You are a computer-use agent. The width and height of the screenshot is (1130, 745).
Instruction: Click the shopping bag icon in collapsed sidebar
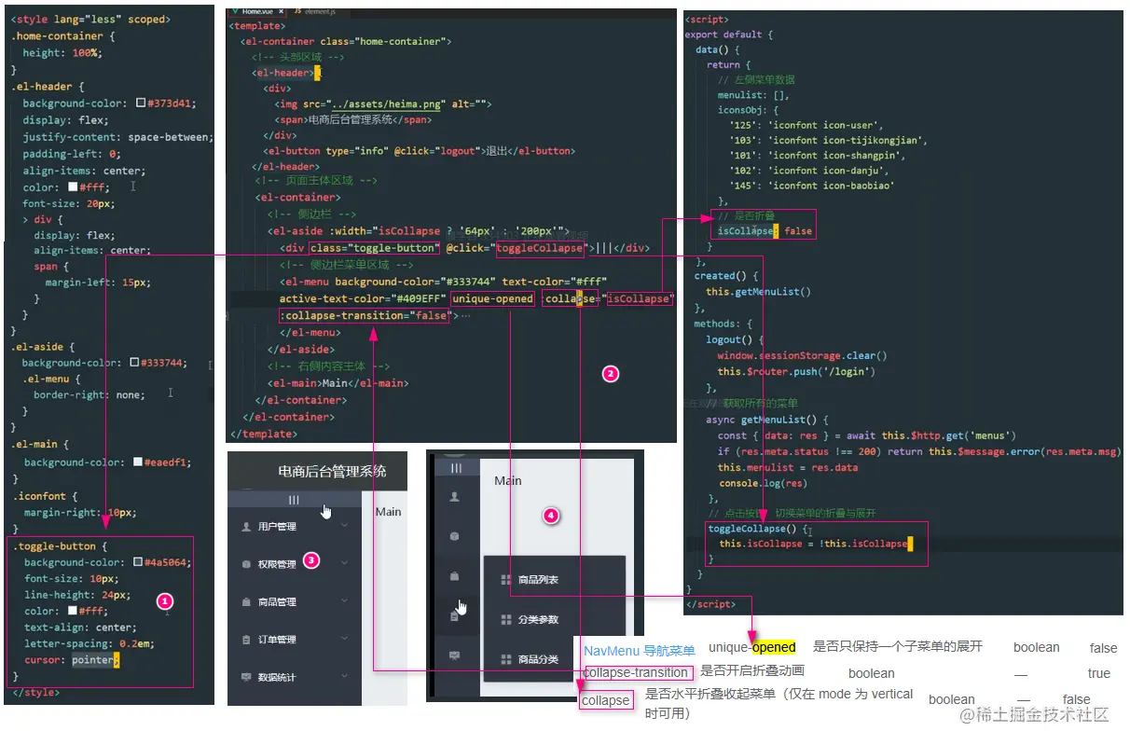tap(455, 576)
